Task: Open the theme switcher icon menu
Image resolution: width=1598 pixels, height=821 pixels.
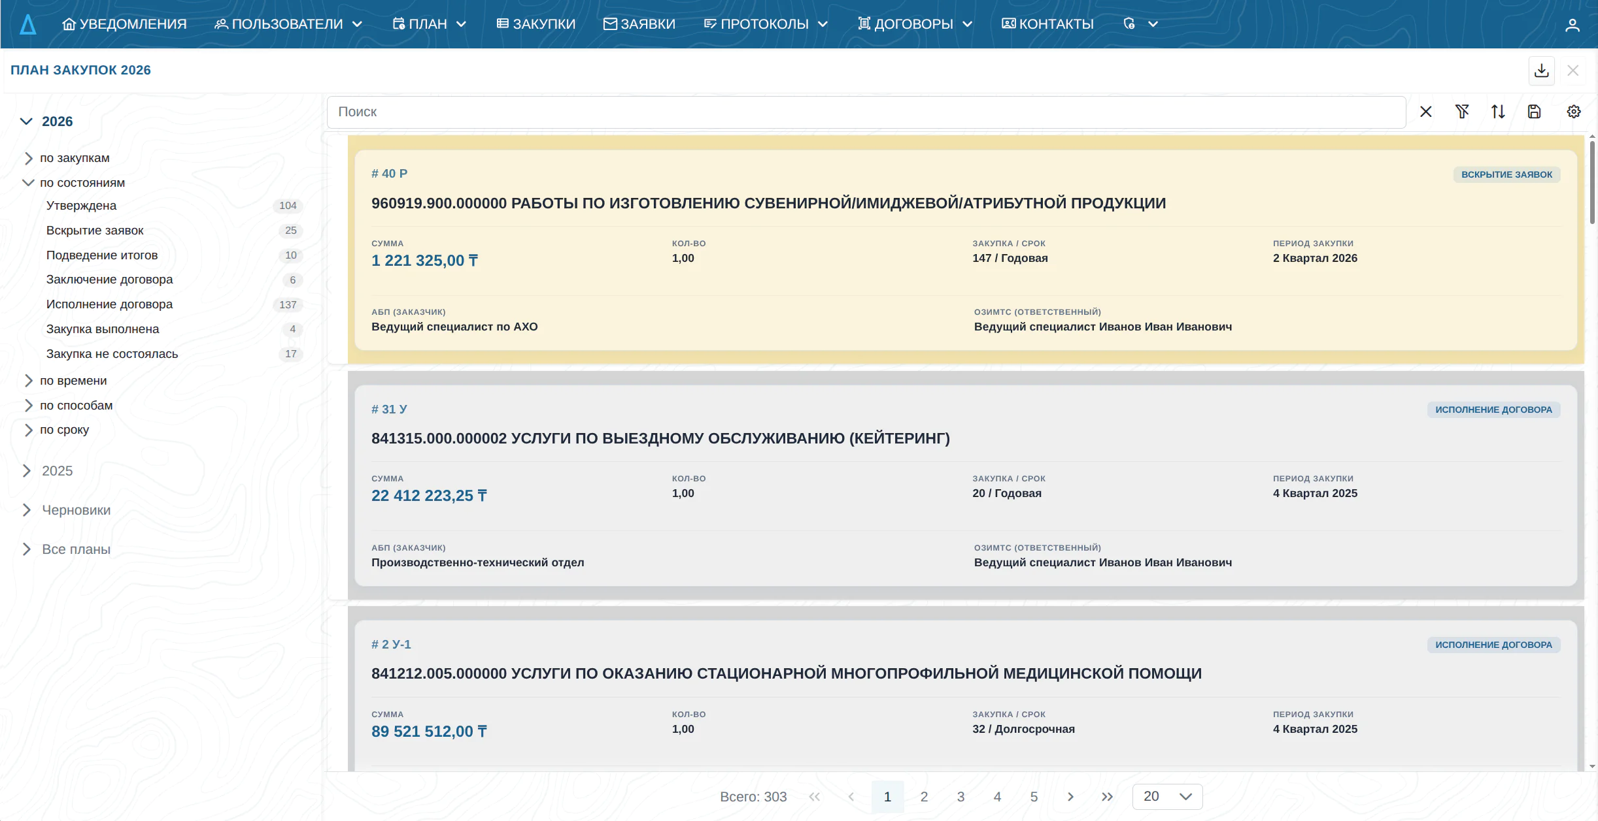Action: 1141,24
